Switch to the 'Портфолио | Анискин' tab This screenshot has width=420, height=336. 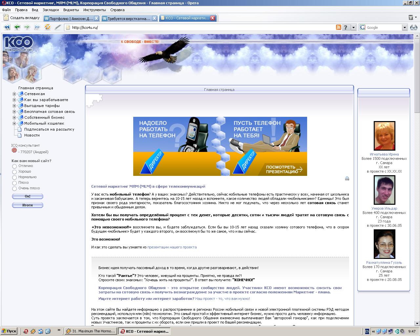point(70,18)
